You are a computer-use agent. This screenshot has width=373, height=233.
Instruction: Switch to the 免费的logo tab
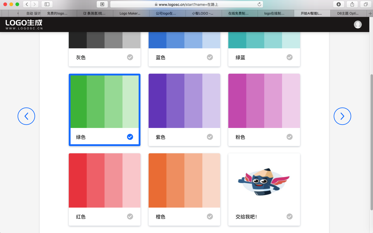click(x=59, y=13)
